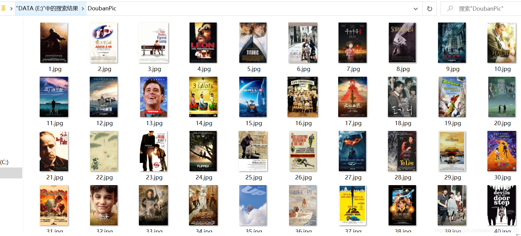
Task: Click the file name 22.jpg
Action: [x=104, y=178]
